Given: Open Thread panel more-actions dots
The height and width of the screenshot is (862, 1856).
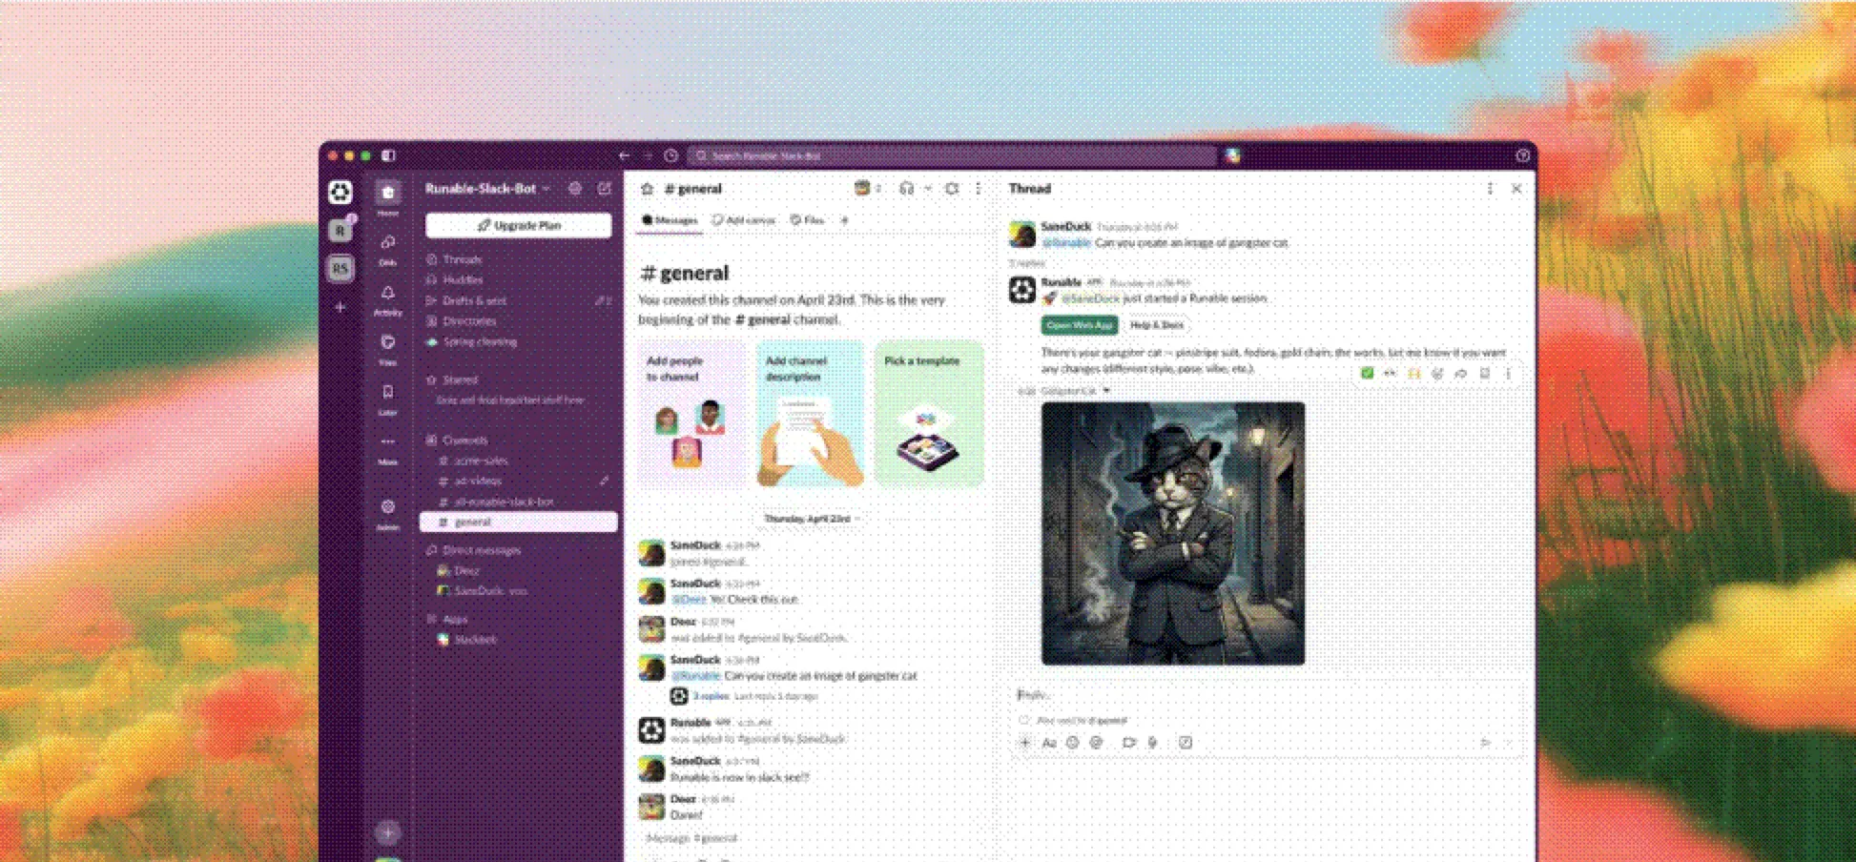Looking at the screenshot, I should (1490, 189).
